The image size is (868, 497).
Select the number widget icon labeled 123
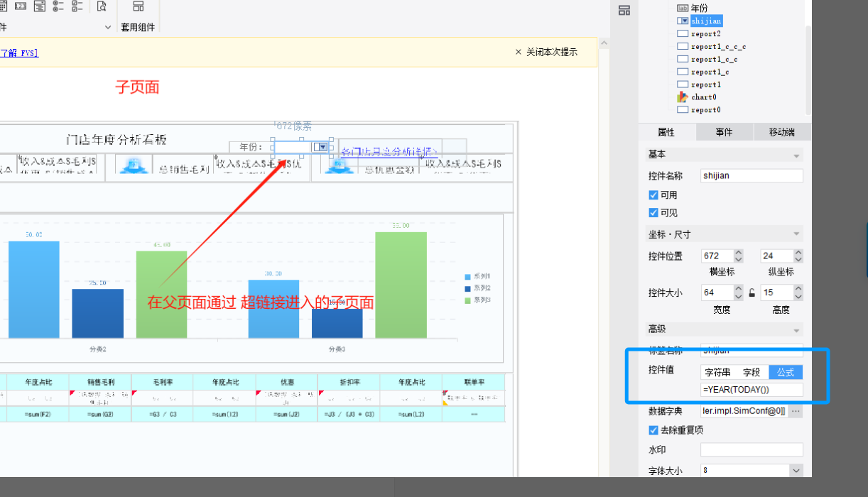pos(21,6)
